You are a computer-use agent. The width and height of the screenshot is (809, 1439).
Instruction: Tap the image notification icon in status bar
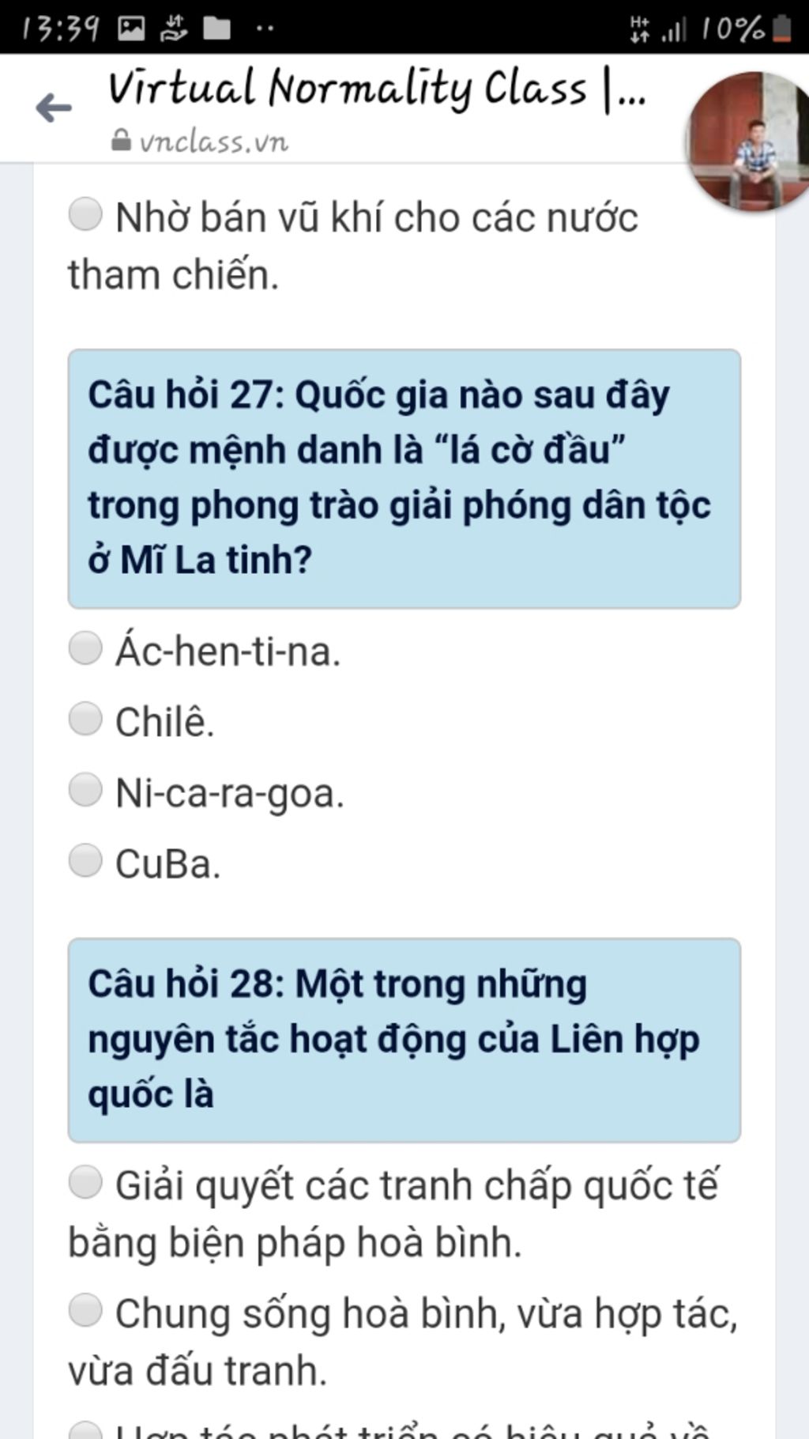pyautogui.click(x=131, y=29)
